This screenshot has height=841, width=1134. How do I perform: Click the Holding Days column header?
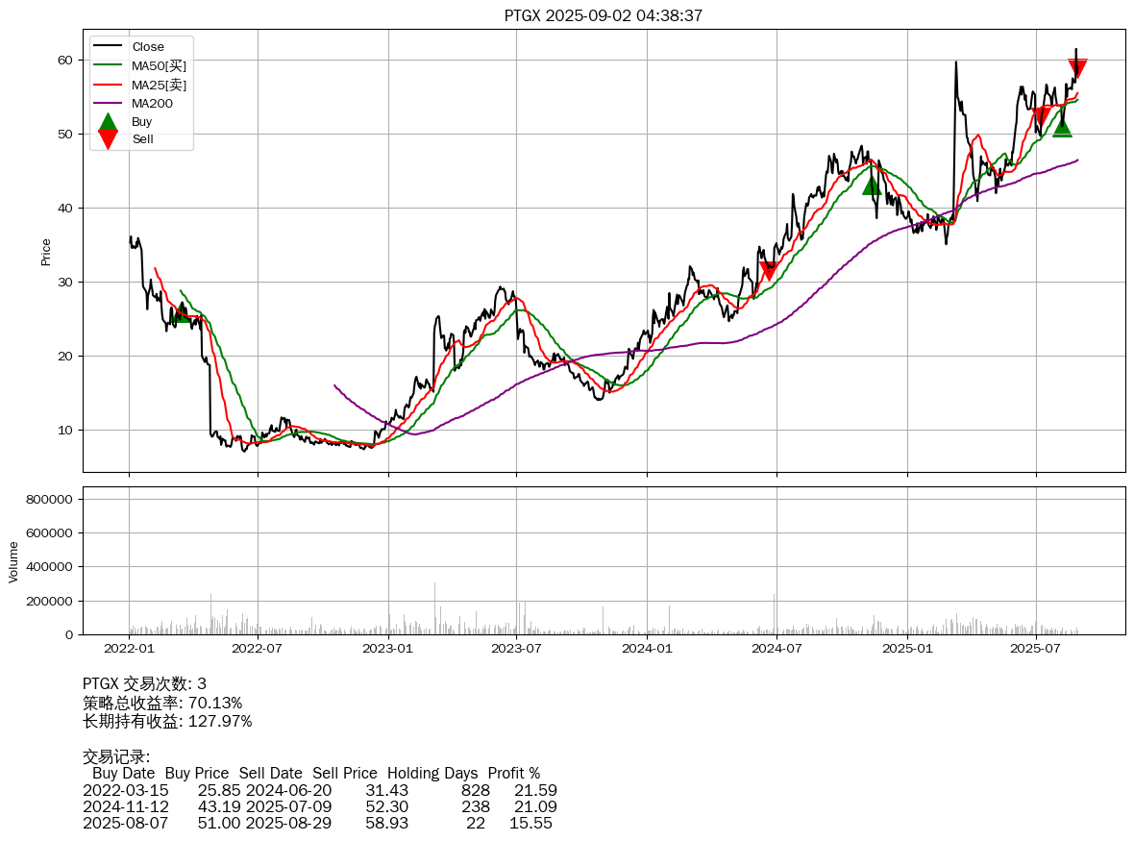pyautogui.click(x=432, y=773)
